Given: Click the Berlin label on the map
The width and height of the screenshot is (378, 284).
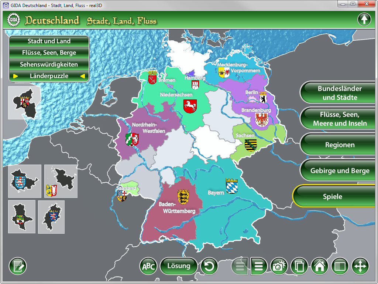Looking at the screenshot, I should (251, 92).
